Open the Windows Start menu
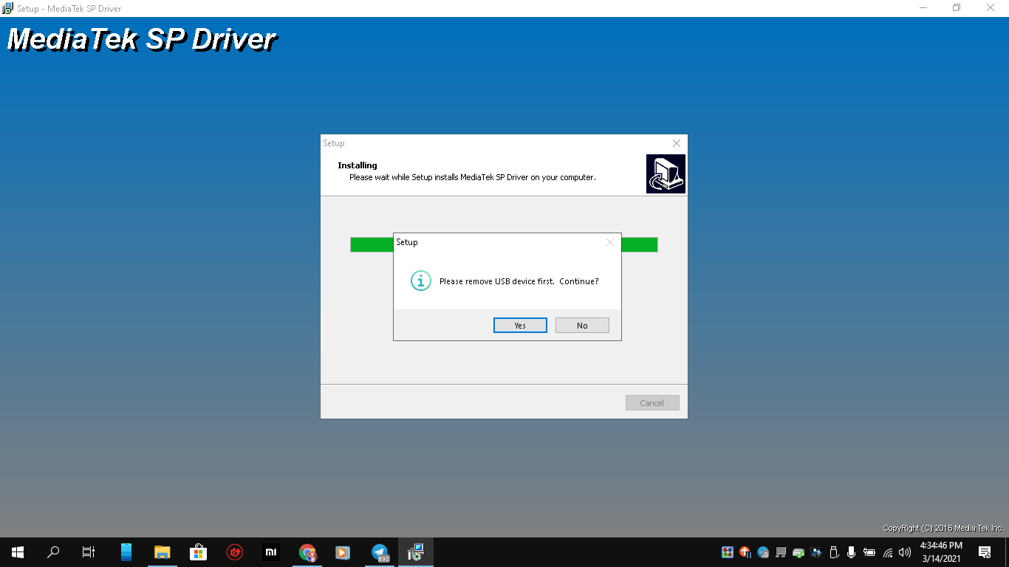 tap(18, 552)
